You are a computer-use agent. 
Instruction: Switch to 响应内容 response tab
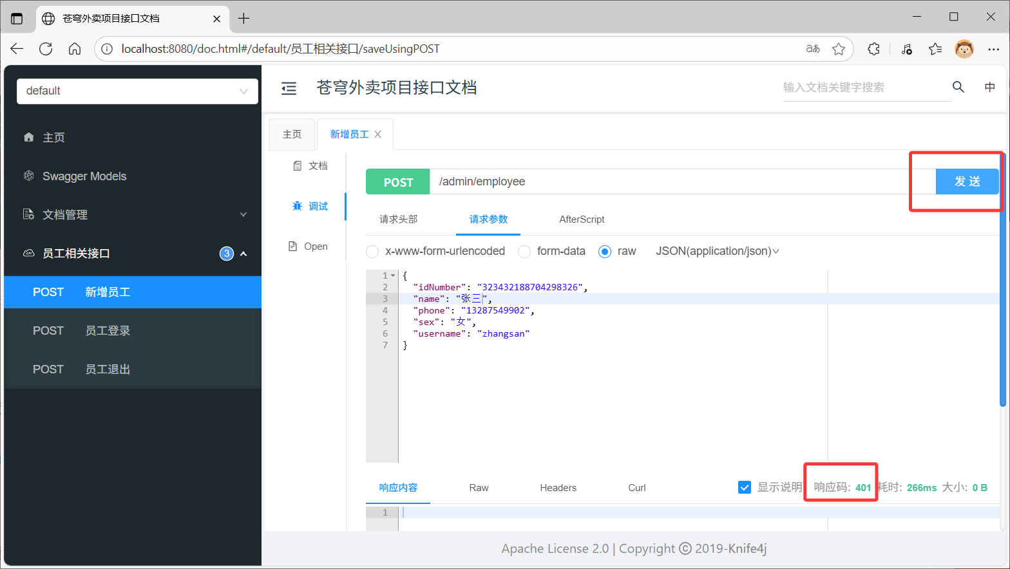click(x=398, y=488)
